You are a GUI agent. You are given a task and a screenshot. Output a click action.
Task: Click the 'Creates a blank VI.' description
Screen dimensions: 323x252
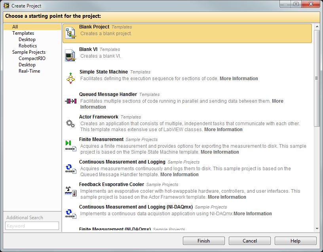point(101,56)
